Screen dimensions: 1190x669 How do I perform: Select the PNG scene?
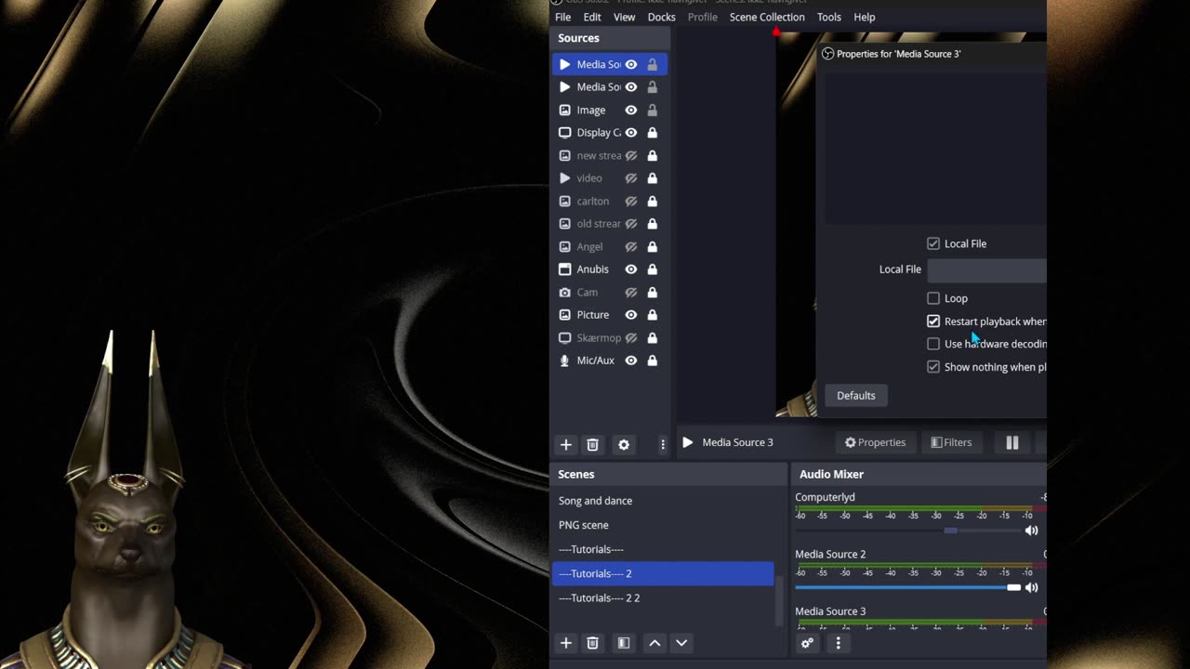click(663, 525)
